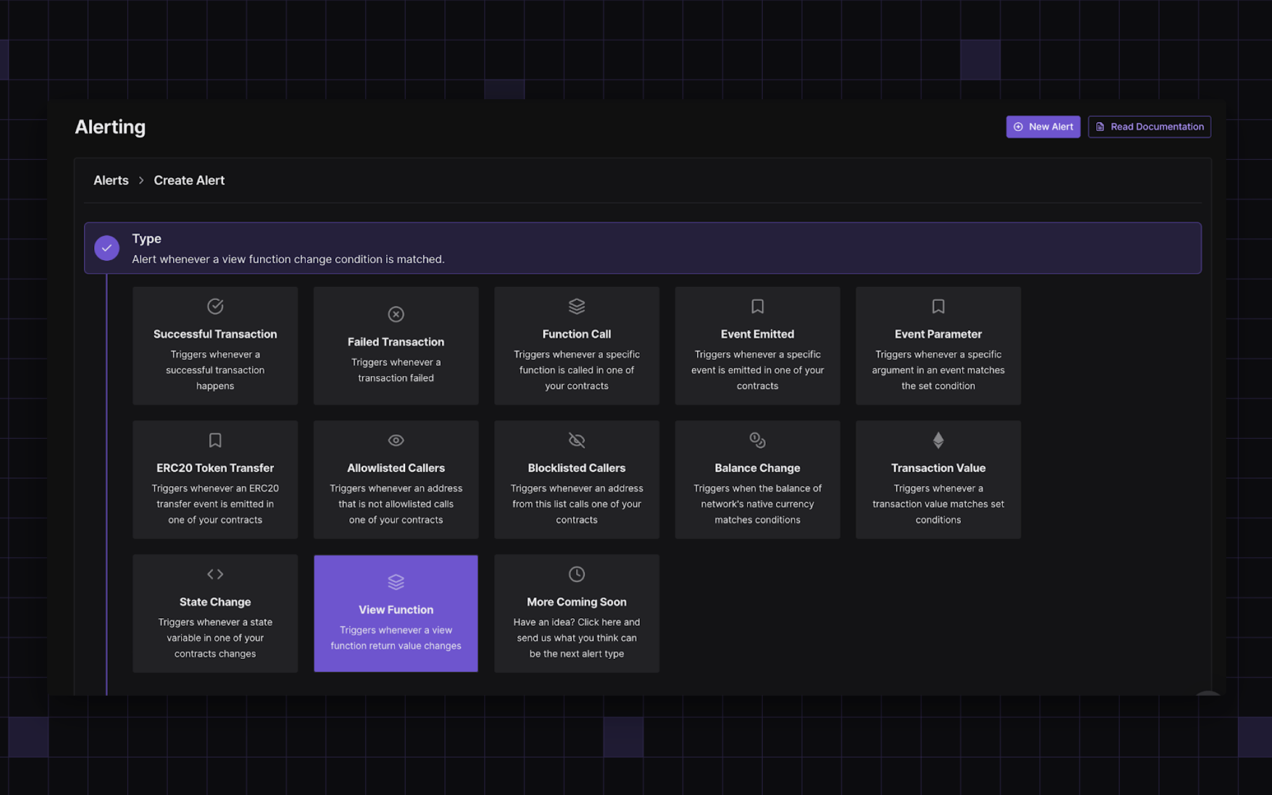Click the Create Alert breadcrumb item

click(x=189, y=181)
